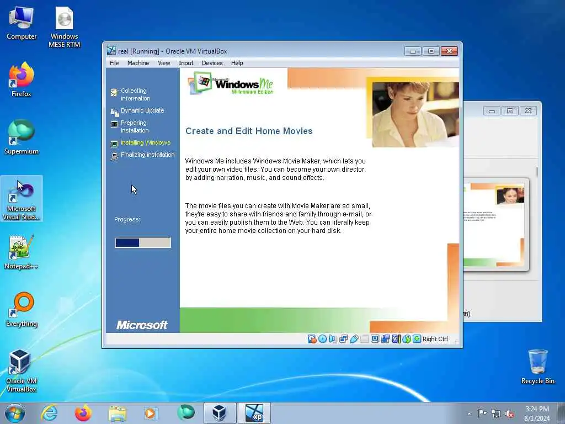
Task: Select the Microsoft Visual Studio desktop shortcut
Action: pyautogui.click(x=22, y=199)
